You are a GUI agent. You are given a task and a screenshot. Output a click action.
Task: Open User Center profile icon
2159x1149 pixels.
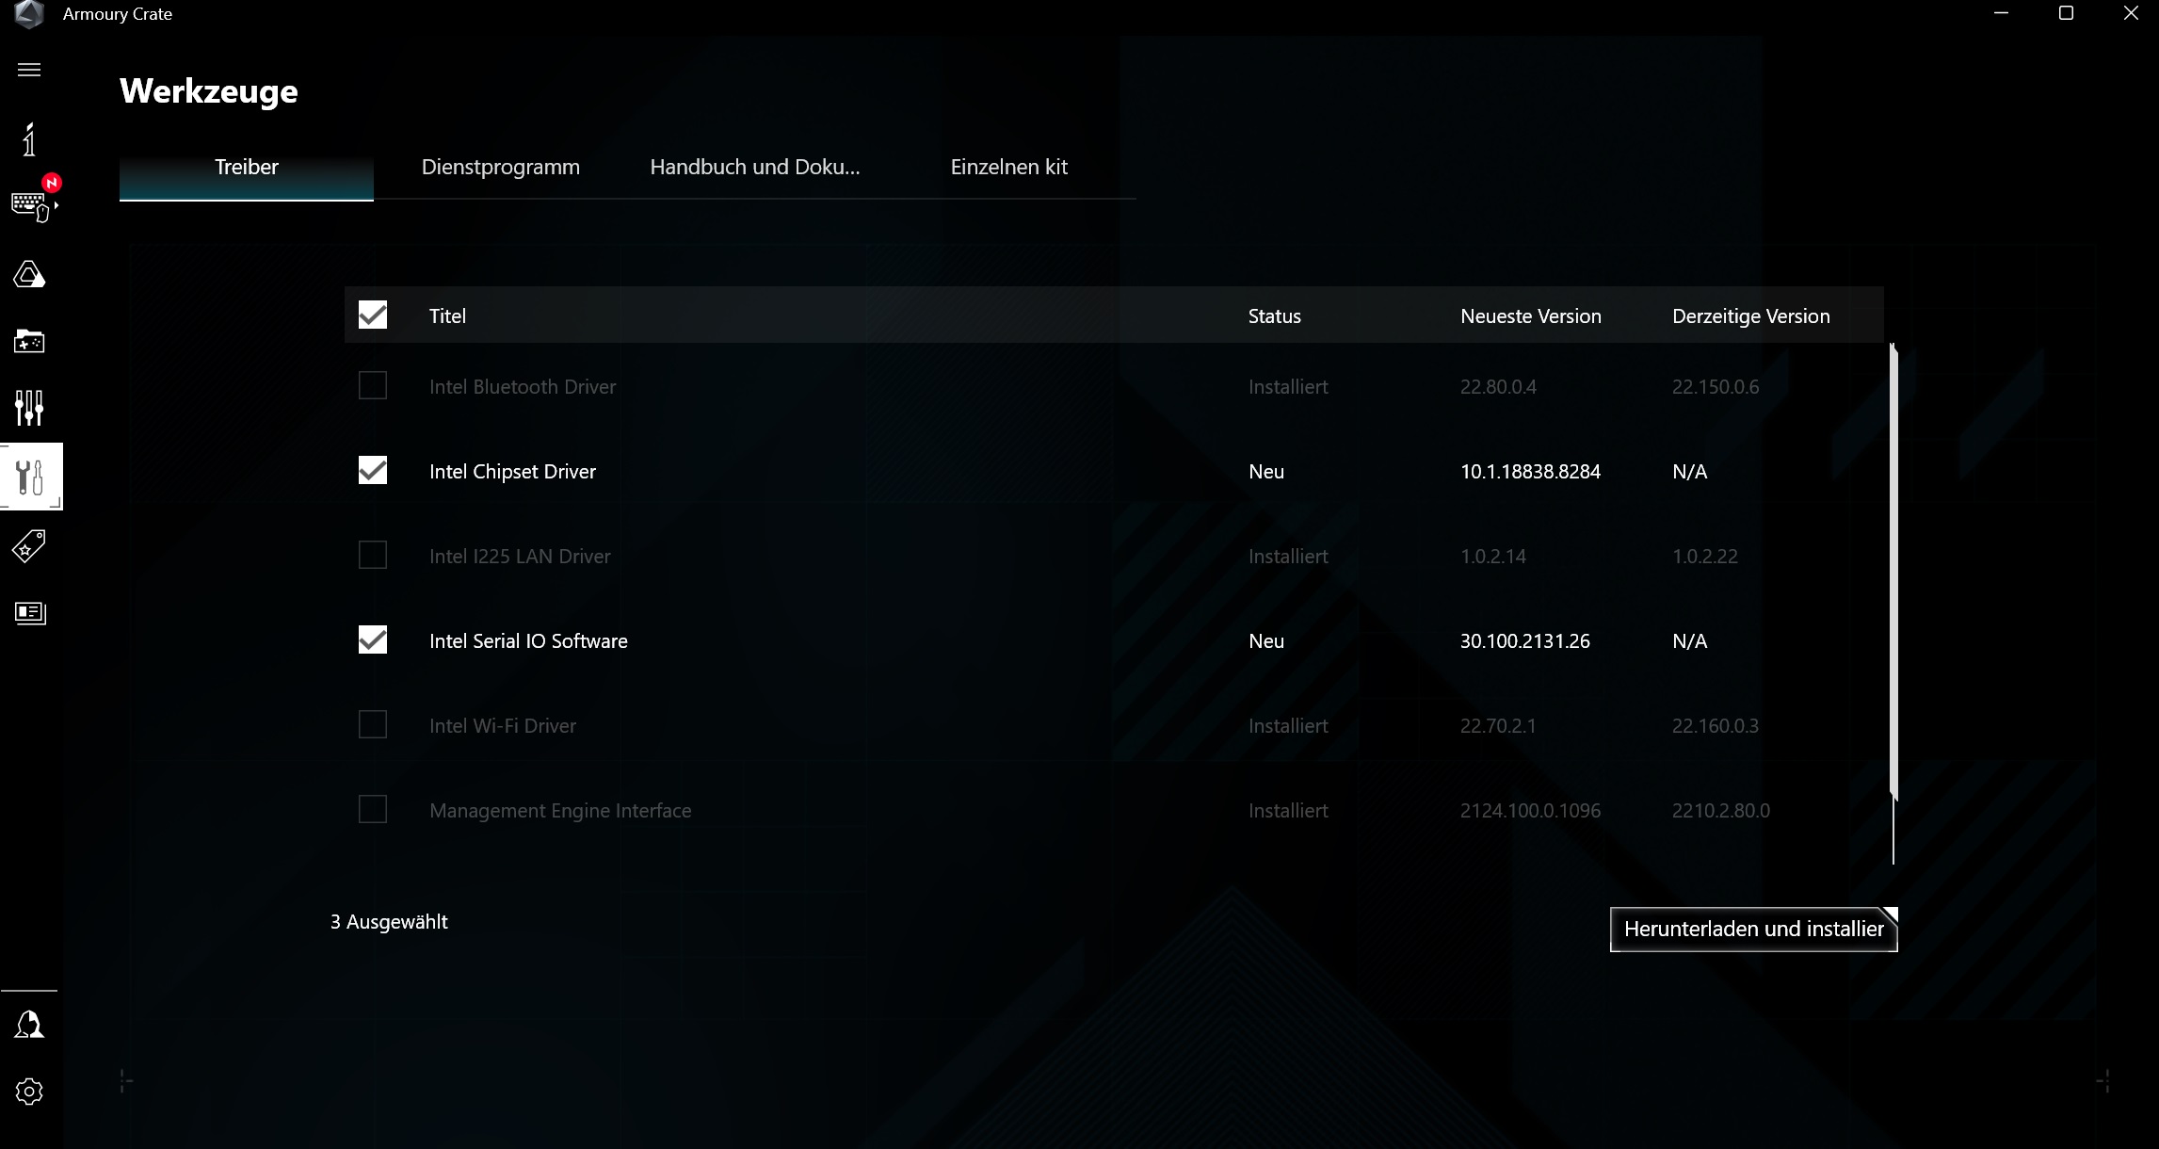coord(29,1025)
